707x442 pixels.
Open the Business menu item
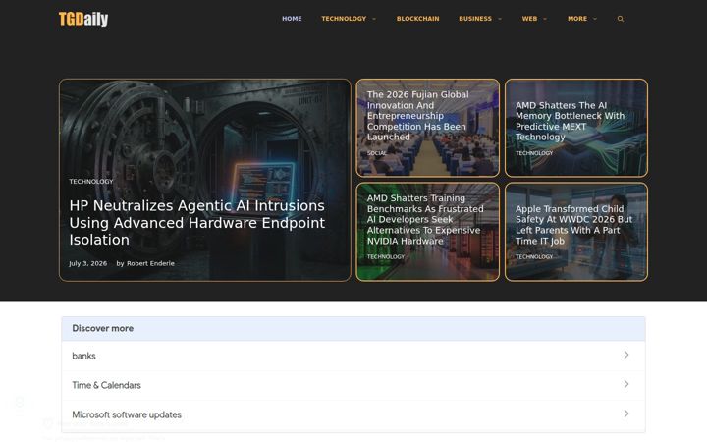[x=475, y=19]
